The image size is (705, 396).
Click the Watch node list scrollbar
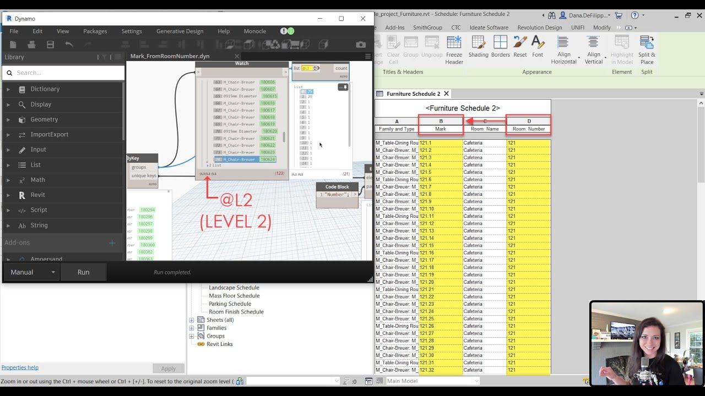284,137
